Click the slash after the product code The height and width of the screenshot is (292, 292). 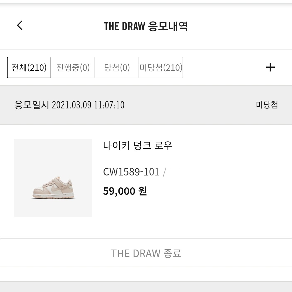click(165, 172)
